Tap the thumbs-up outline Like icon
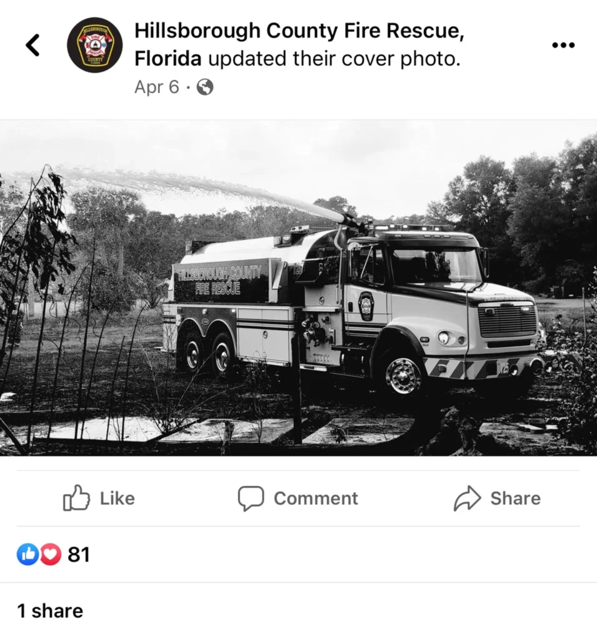This screenshot has width=597, height=640. point(76,498)
